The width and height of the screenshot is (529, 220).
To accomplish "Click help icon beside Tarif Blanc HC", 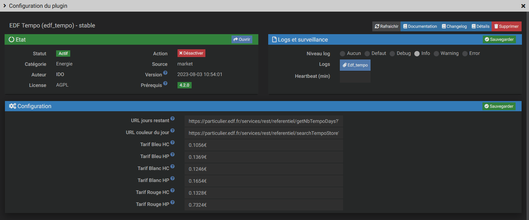I will [x=173, y=166].
